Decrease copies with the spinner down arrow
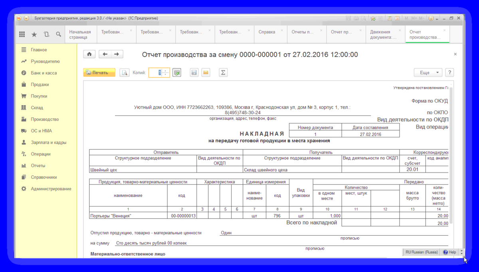The width and height of the screenshot is (479, 272). tap(166, 75)
